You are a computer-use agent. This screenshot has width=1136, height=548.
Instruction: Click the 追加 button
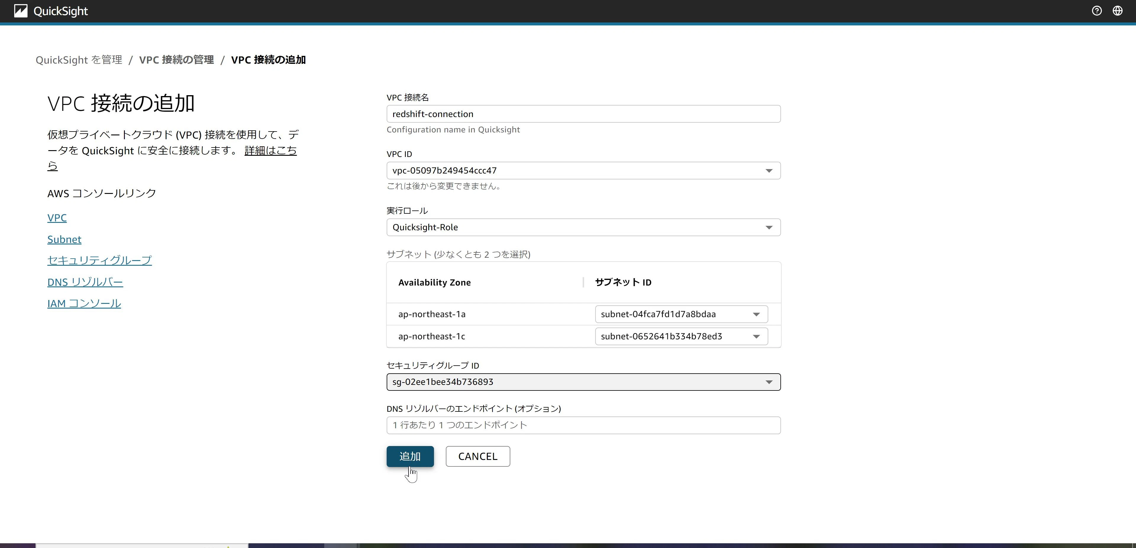click(410, 456)
